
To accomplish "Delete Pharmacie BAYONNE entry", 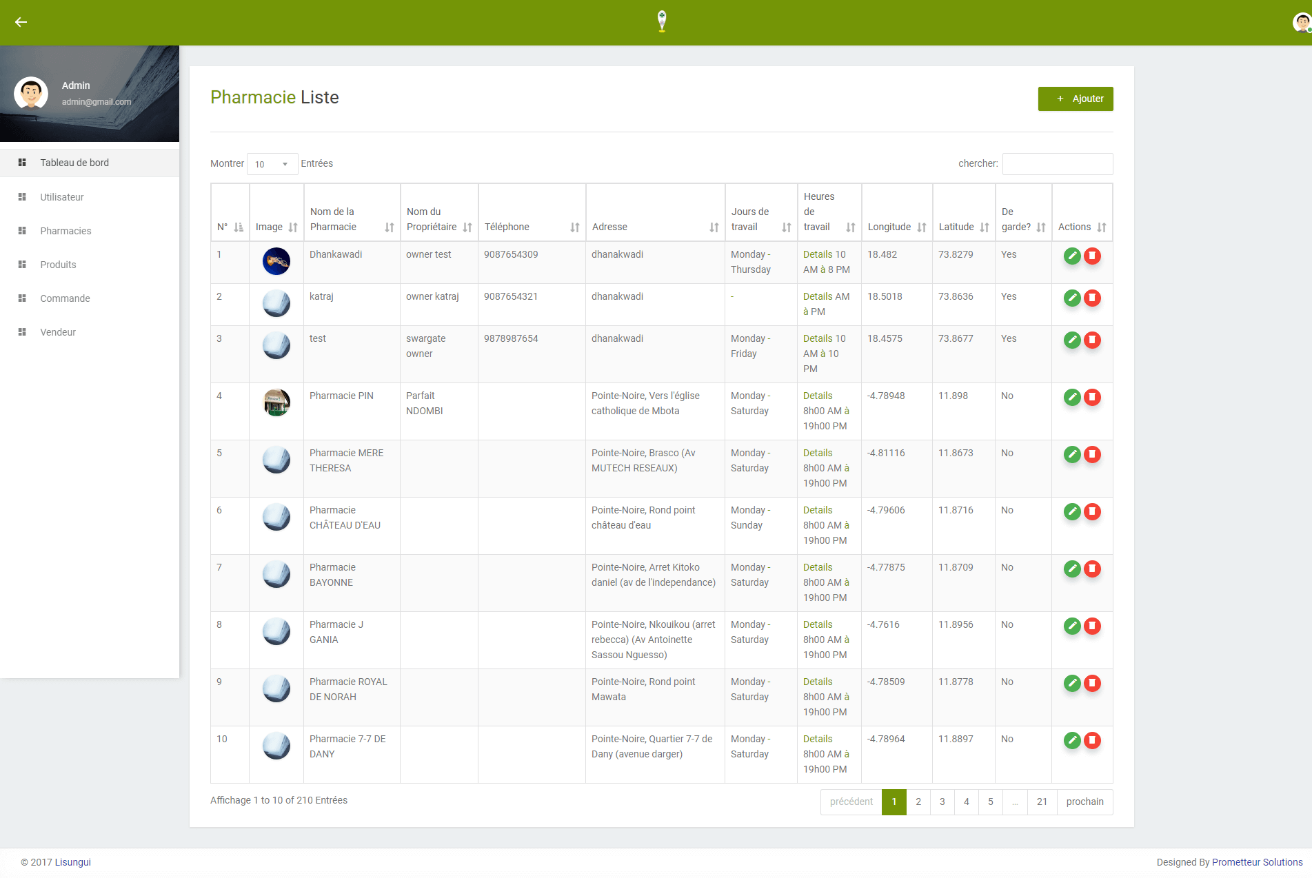I will tap(1092, 569).
